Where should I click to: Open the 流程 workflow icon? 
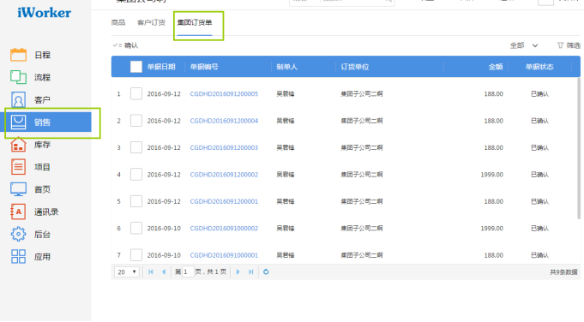tap(18, 77)
